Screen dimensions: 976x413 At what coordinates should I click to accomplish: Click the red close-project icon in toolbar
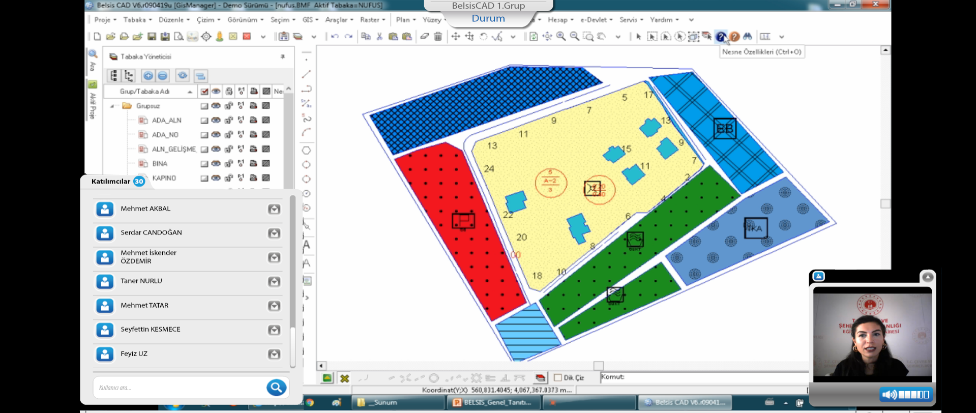click(x=247, y=37)
